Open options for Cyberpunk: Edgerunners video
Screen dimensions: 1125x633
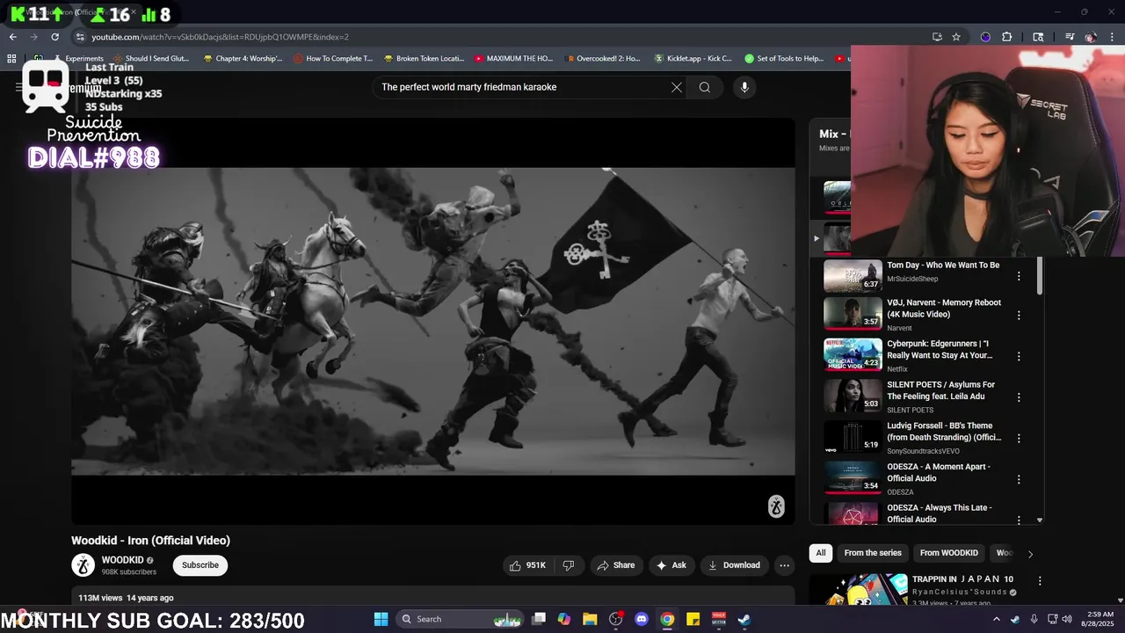(1019, 356)
